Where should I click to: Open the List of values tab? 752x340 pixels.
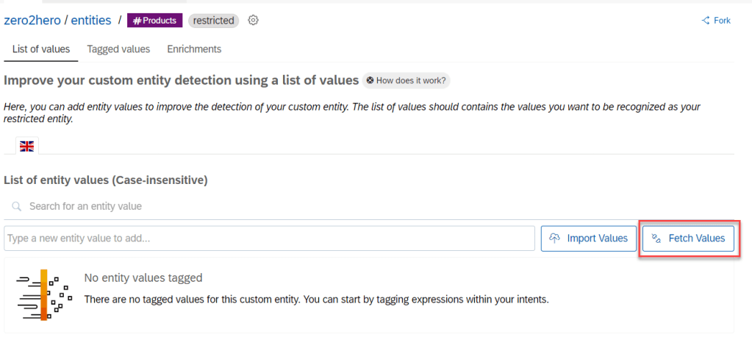click(x=41, y=49)
